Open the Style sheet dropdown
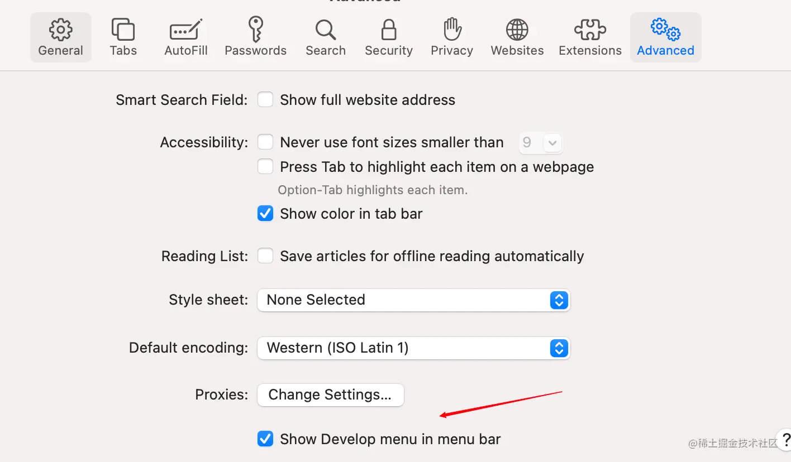The height and width of the screenshot is (462, 791). pyautogui.click(x=413, y=300)
